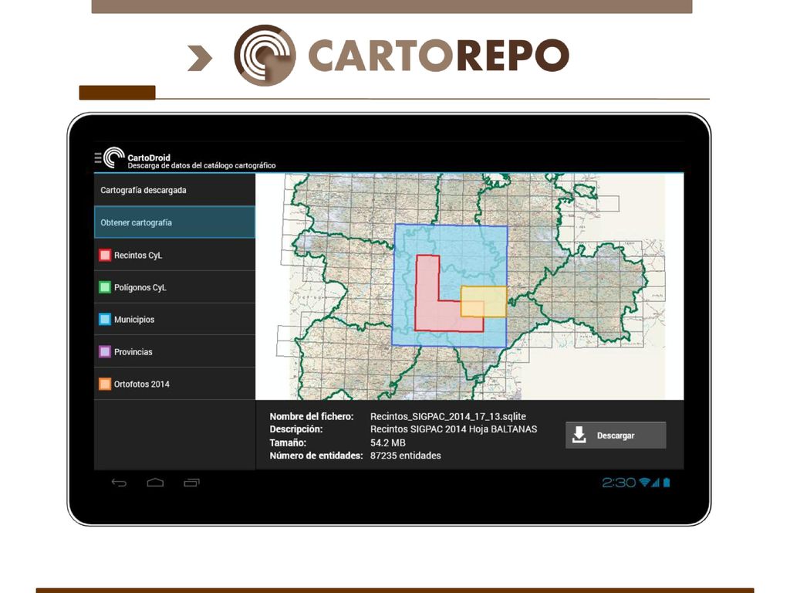Click the file name Recintos_SIGPAC_2014_17_13.sqlite
The height and width of the screenshot is (593, 790).
pos(448,416)
